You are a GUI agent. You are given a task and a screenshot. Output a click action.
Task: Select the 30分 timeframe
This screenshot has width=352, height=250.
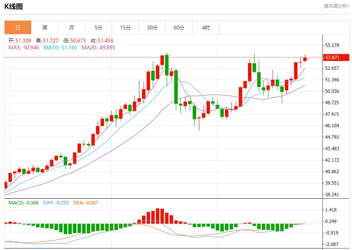[152, 27]
